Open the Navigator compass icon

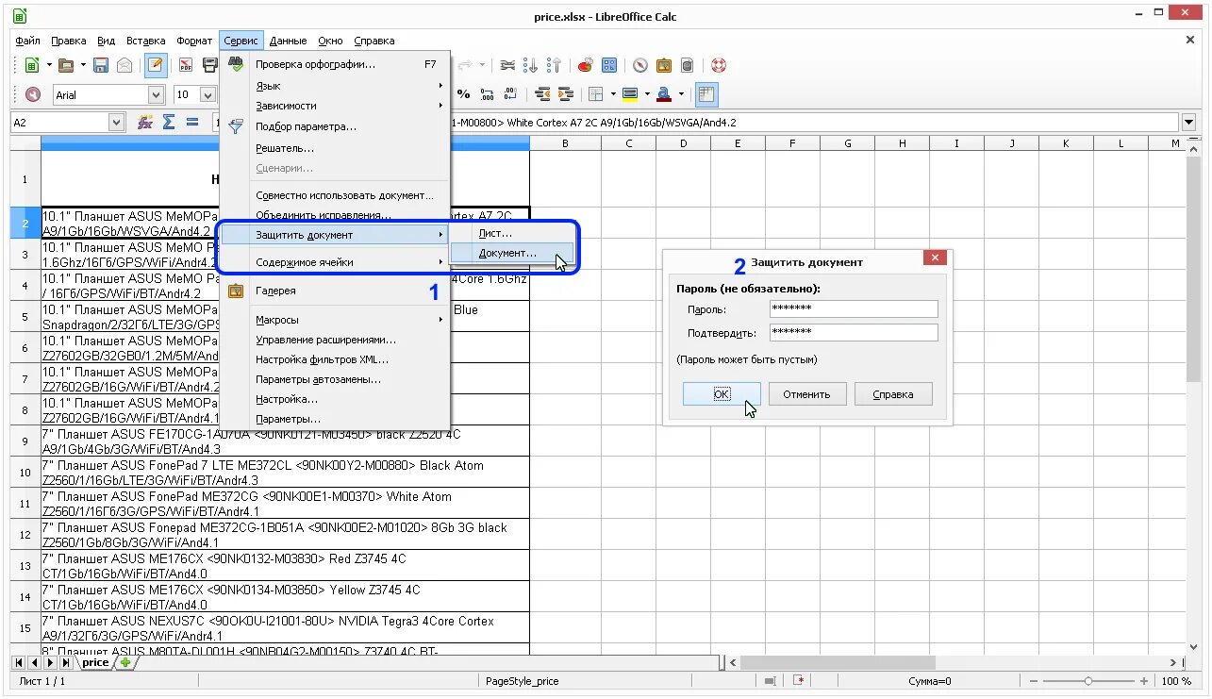pyautogui.click(x=640, y=65)
